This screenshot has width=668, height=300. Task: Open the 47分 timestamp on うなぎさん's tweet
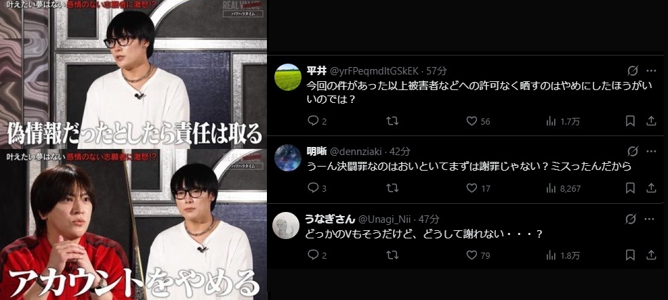tap(429, 219)
